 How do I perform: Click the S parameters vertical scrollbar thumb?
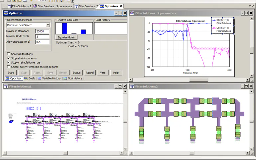click(252, 50)
